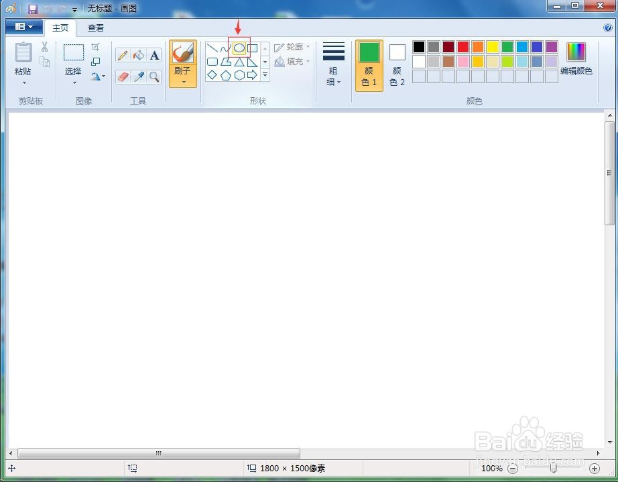Viewport: 618px width, 482px height.
Task: Select the Text tool
Action: (154, 55)
